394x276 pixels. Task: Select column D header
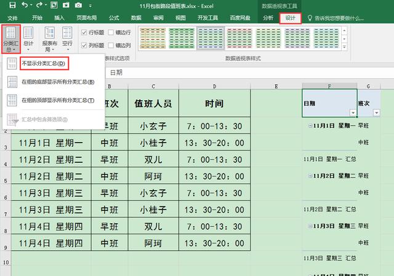coord(215,86)
